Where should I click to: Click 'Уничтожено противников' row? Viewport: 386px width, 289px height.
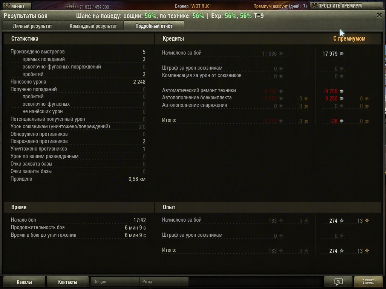[x=78, y=149]
